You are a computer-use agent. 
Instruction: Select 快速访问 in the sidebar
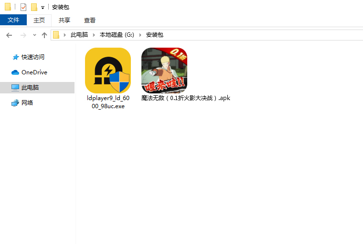coord(32,57)
